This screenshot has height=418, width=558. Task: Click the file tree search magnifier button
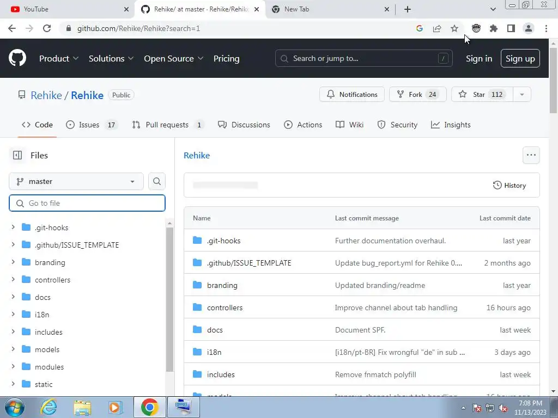[x=156, y=181]
